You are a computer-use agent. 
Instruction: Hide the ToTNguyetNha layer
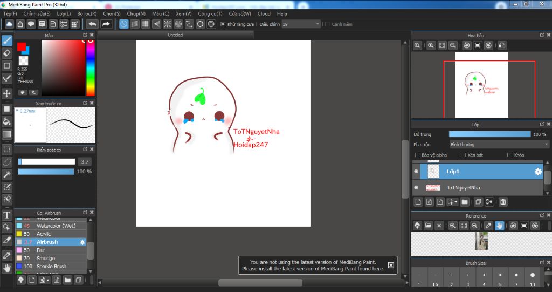[x=416, y=188]
